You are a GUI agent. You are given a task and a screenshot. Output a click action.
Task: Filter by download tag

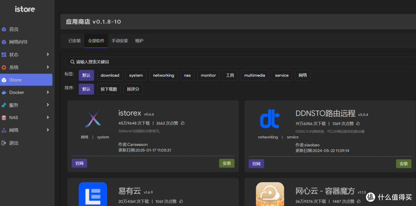[x=110, y=75]
